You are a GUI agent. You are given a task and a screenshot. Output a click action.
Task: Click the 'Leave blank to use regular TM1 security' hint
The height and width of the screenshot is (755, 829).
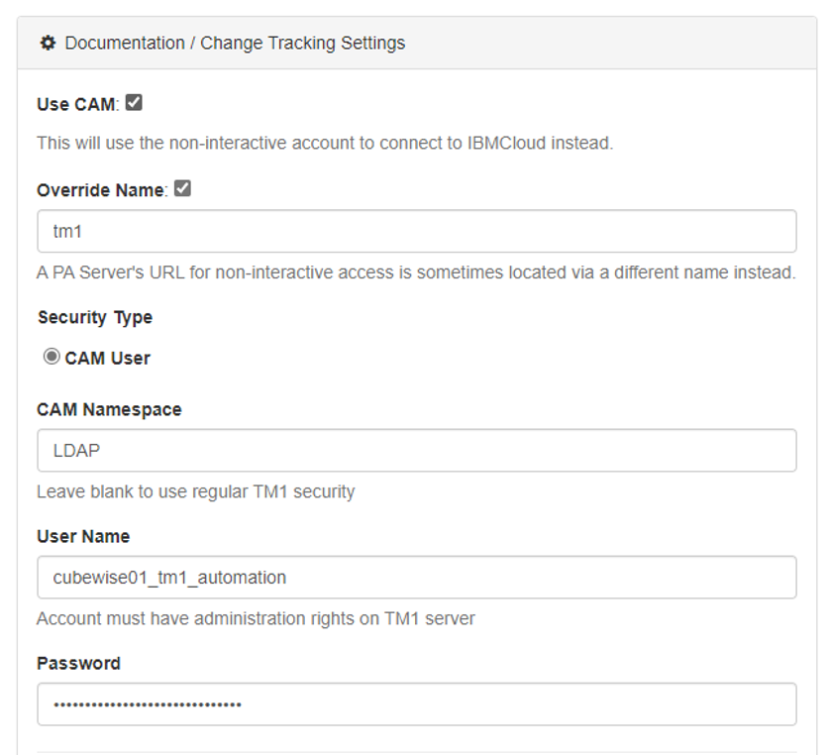coord(195,491)
